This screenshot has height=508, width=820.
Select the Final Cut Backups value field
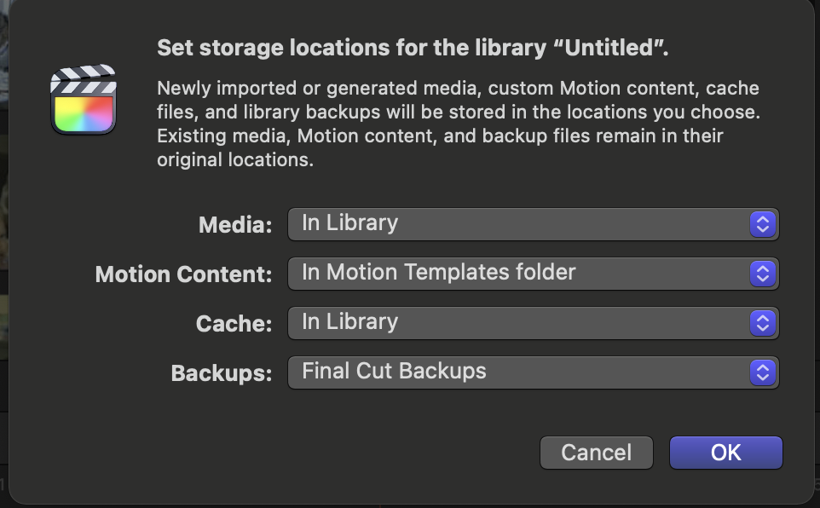coord(378,372)
